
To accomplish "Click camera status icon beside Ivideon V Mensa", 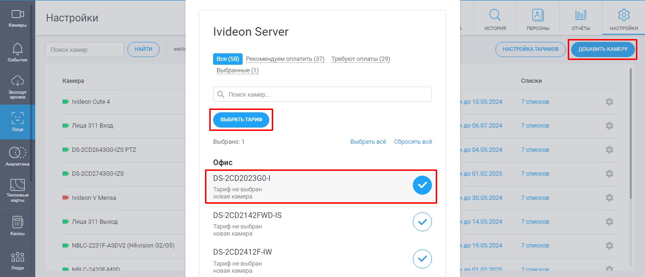I will coord(65,198).
